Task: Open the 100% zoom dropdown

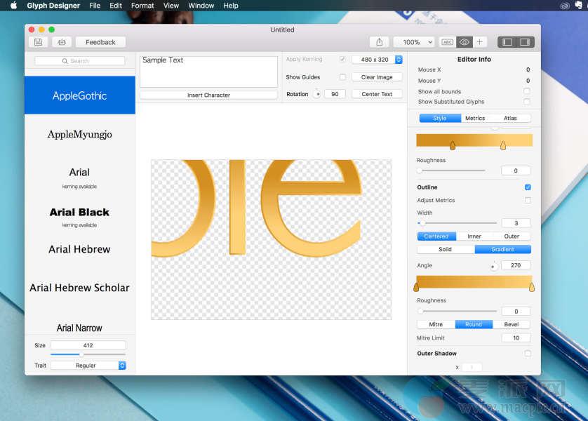Action: point(413,42)
